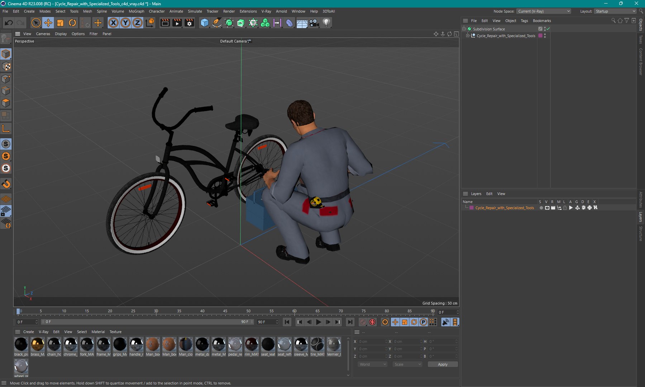The image size is (645, 387).
Task: Toggle layer render icon in Layers panel
Action: (x=553, y=207)
